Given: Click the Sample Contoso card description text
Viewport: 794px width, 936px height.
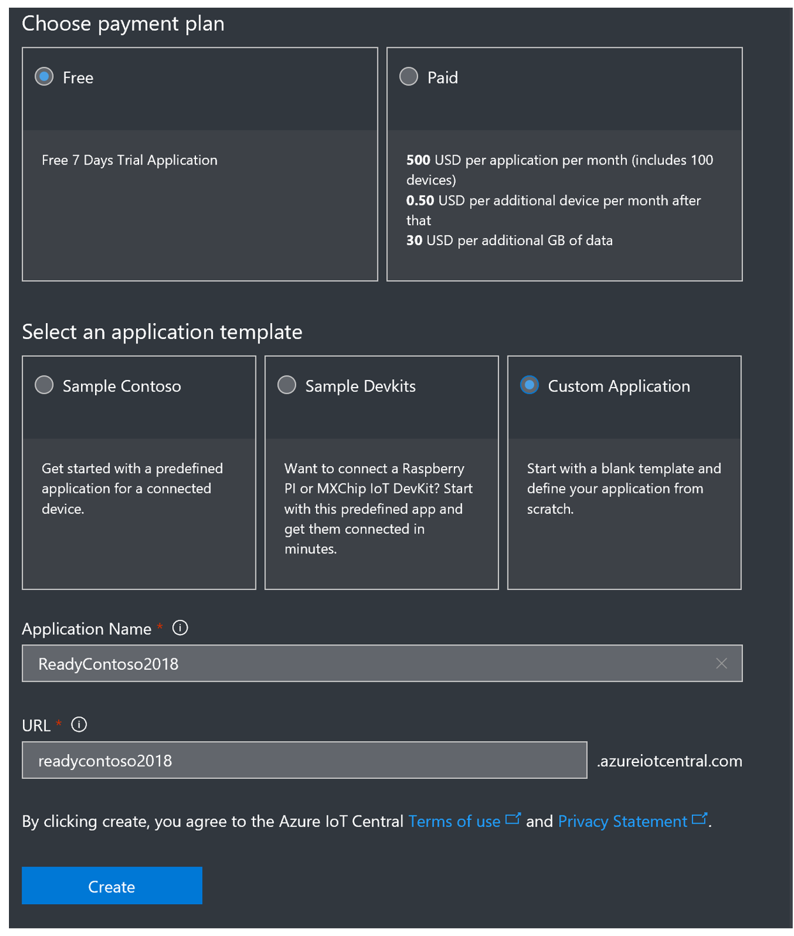Looking at the screenshot, I should [x=132, y=488].
